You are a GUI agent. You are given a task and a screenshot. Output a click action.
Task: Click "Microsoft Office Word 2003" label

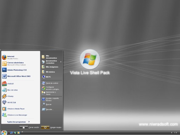coord(19,76)
